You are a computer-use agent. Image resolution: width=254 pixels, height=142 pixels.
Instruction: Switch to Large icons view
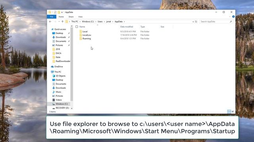click(233, 112)
